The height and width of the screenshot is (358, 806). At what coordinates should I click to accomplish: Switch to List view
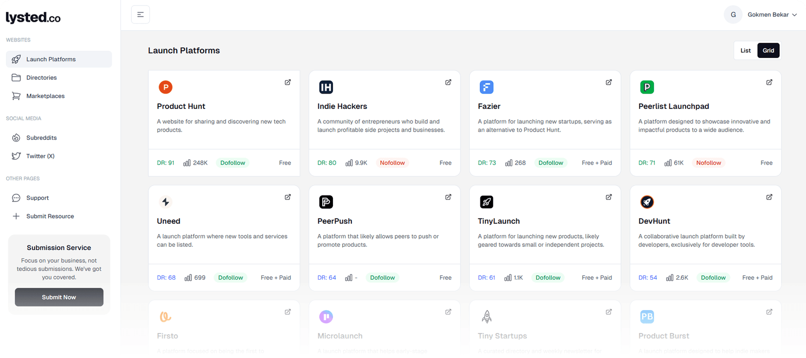tap(746, 51)
